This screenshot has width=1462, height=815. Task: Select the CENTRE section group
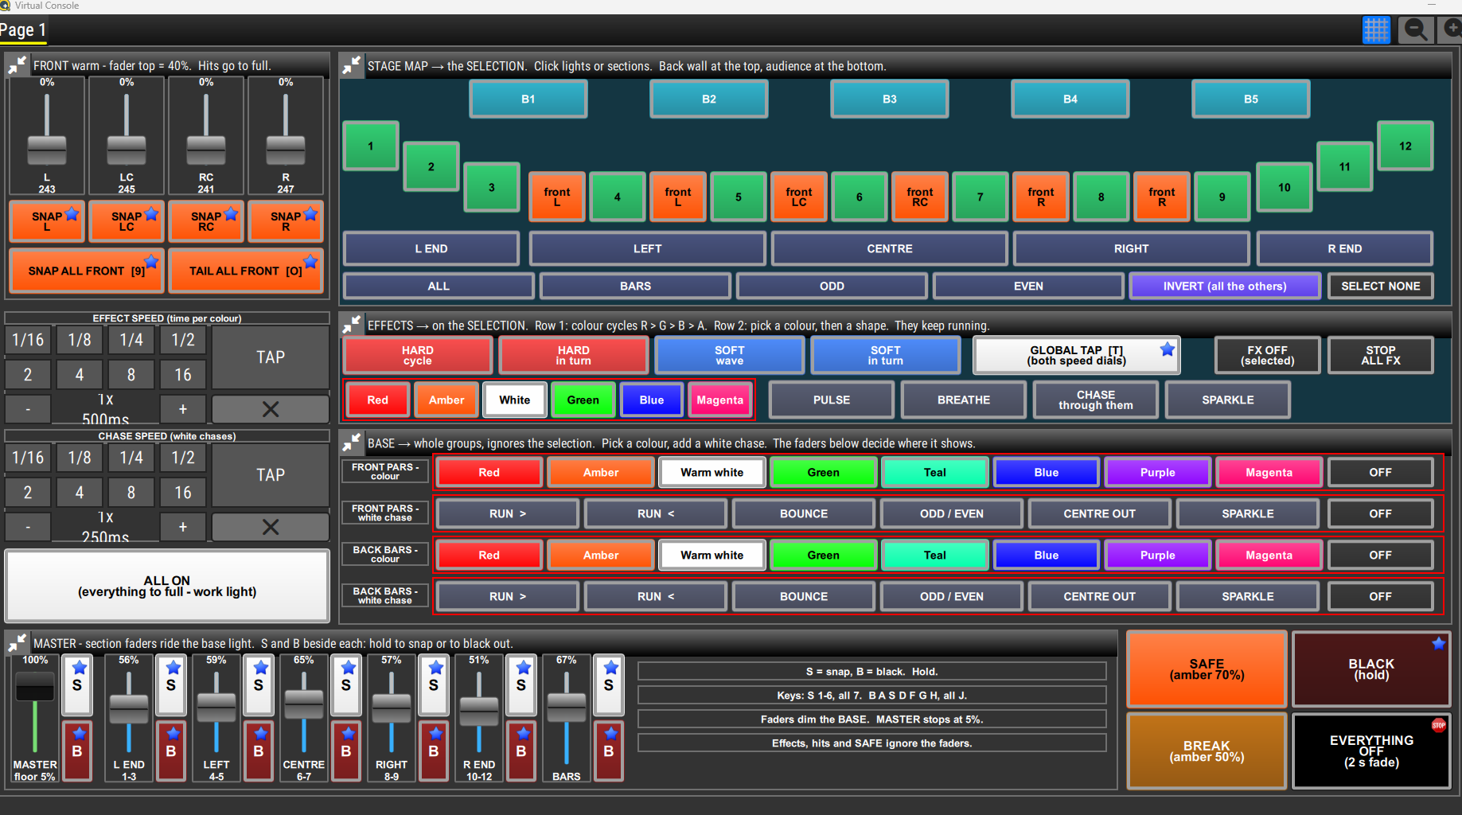click(x=889, y=248)
